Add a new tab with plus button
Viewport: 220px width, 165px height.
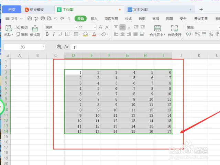coord(201,9)
